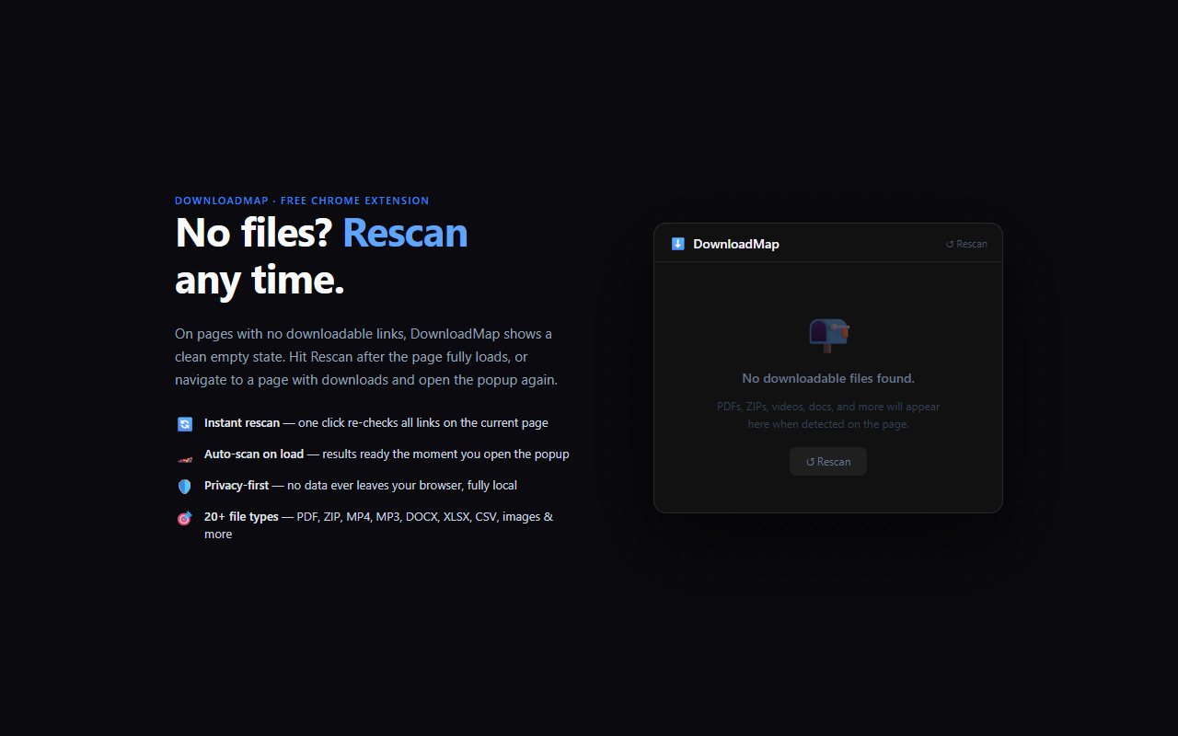
Task: Click the DownloadMap arrow logo icon
Action: click(x=678, y=244)
